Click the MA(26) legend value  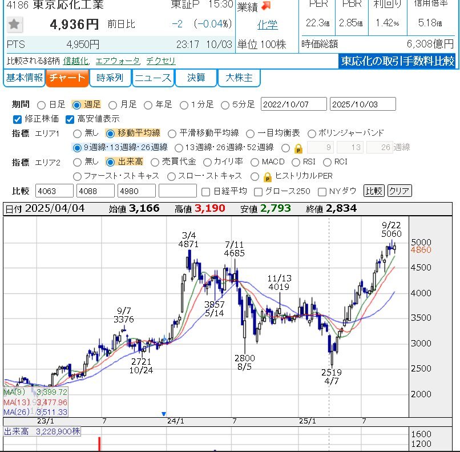pos(52,412)
